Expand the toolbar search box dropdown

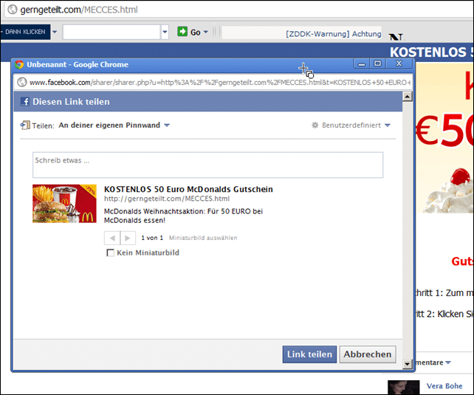[x=165, y=32]
